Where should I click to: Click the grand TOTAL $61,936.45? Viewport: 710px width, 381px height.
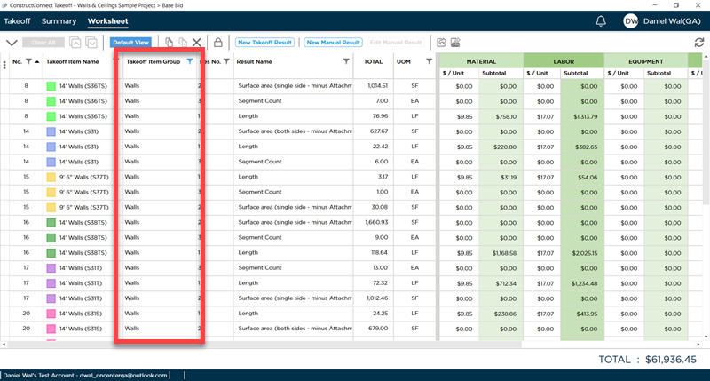(x=671, y=360)
